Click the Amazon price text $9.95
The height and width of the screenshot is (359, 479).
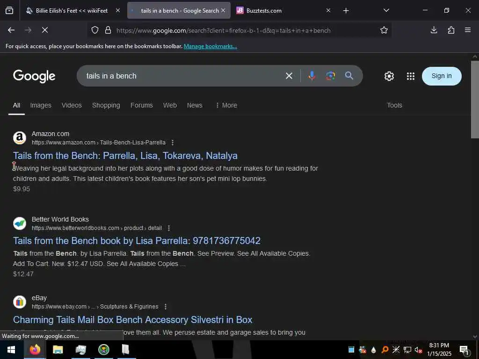(22, 189)
